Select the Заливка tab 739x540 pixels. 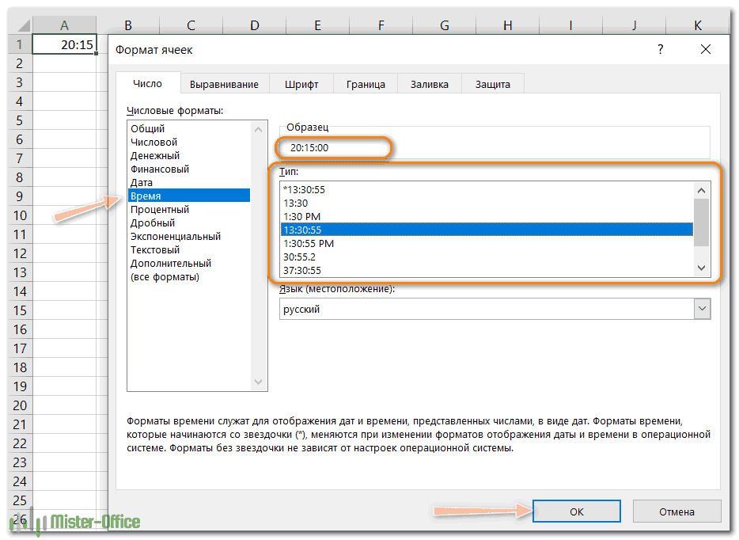pyautogui.click(x=430, y=84)
